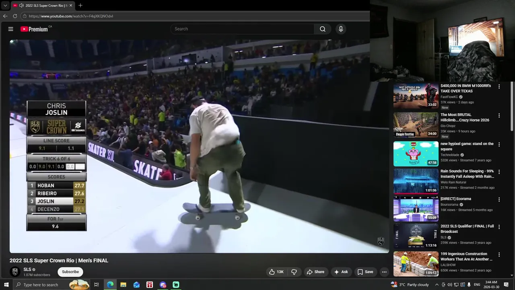Open the Windows Start menu
This screenshot has width=515, height=290.
coord(6,285)
